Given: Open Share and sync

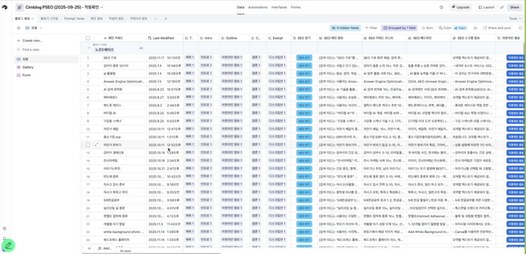Looking at the screenshot, I should tap(497, 28).
